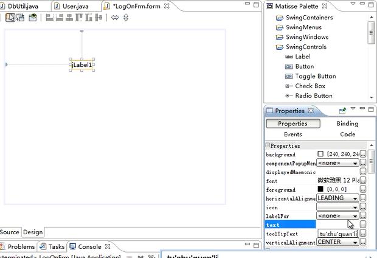377x258 pixels.
Task: Click the properties list scrollbar up arrow
Action: click(x=372, y=145)
